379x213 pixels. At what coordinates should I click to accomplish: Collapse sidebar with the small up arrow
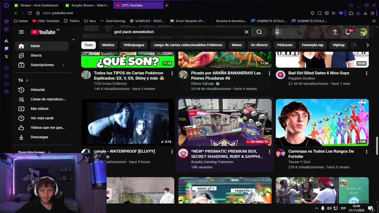point(73,40)
